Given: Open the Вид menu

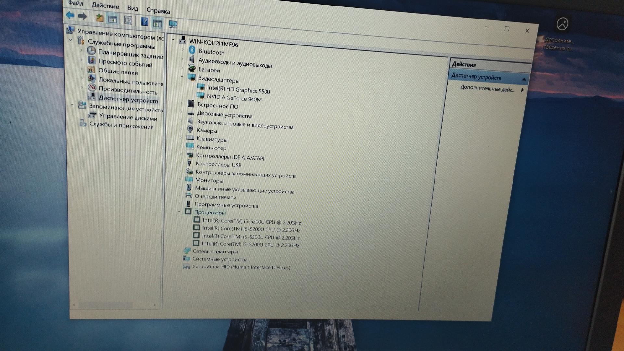Looking at the screenshot, I should (133, 8).
